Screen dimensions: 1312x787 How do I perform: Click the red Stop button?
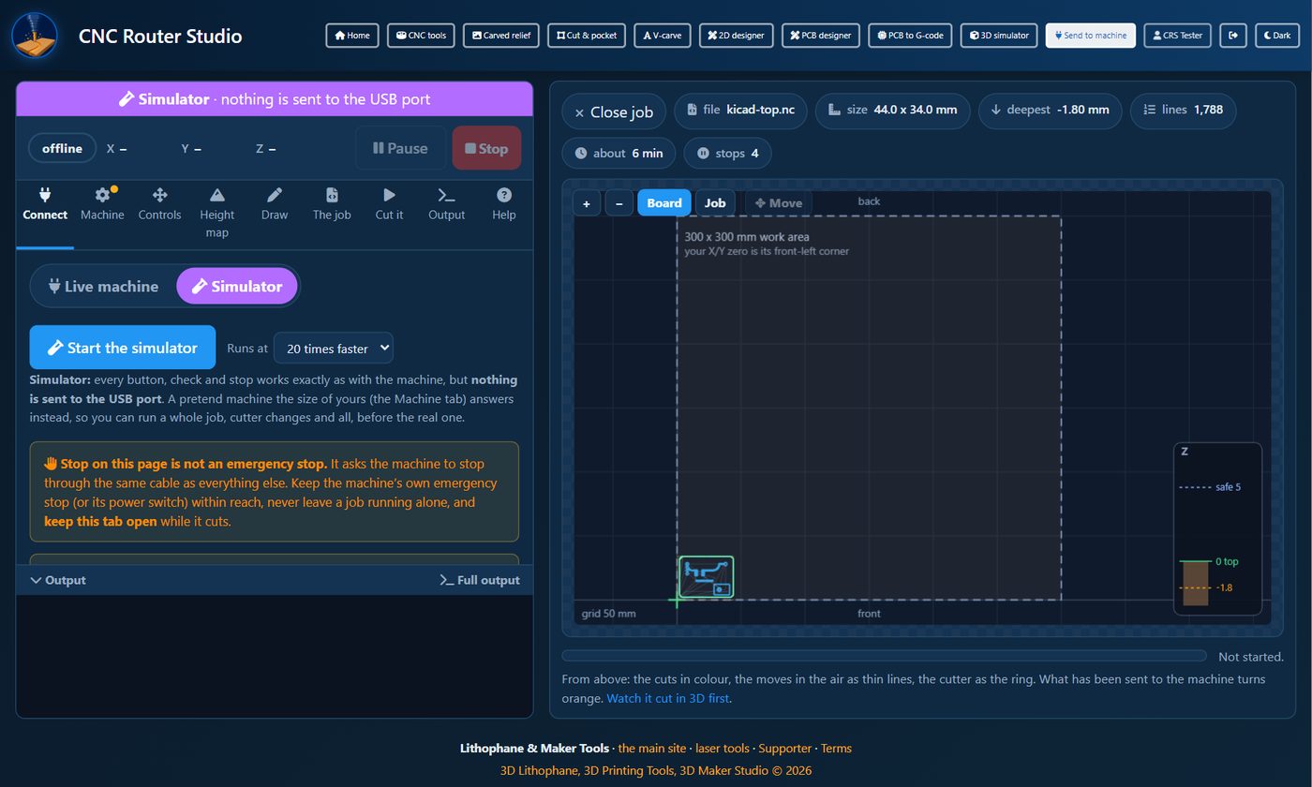pos(486,148)
